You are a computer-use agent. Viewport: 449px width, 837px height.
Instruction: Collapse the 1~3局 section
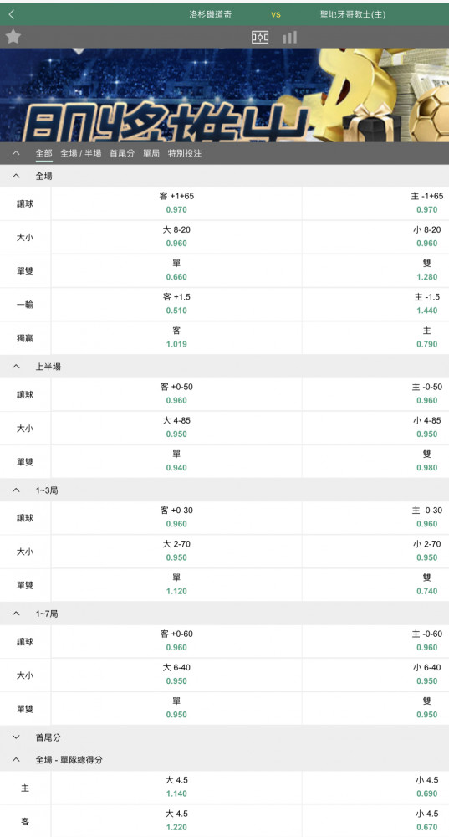[x=16, y=490]
